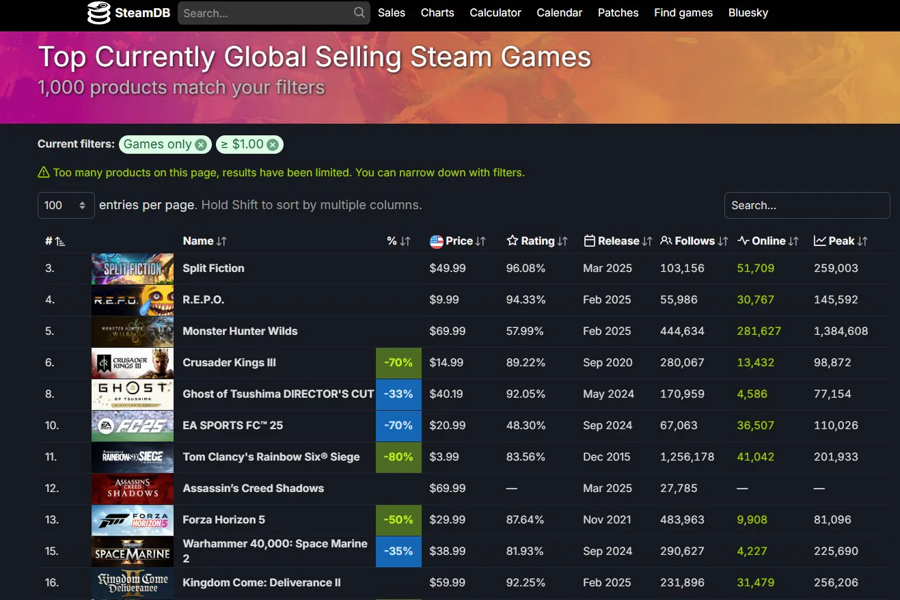Open Crusader Kings III link
The height and width of the screenshot is (600, 900).
point(229,363)
